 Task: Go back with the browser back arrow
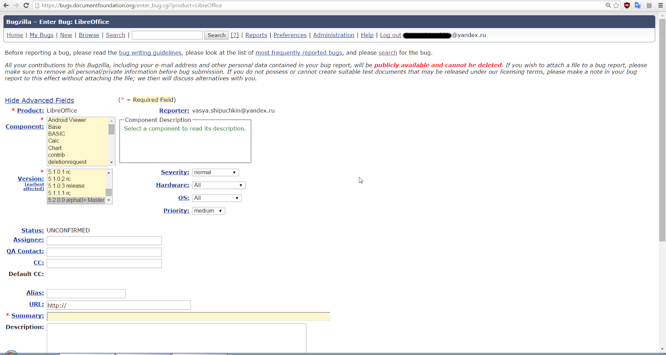pos(6,5)
